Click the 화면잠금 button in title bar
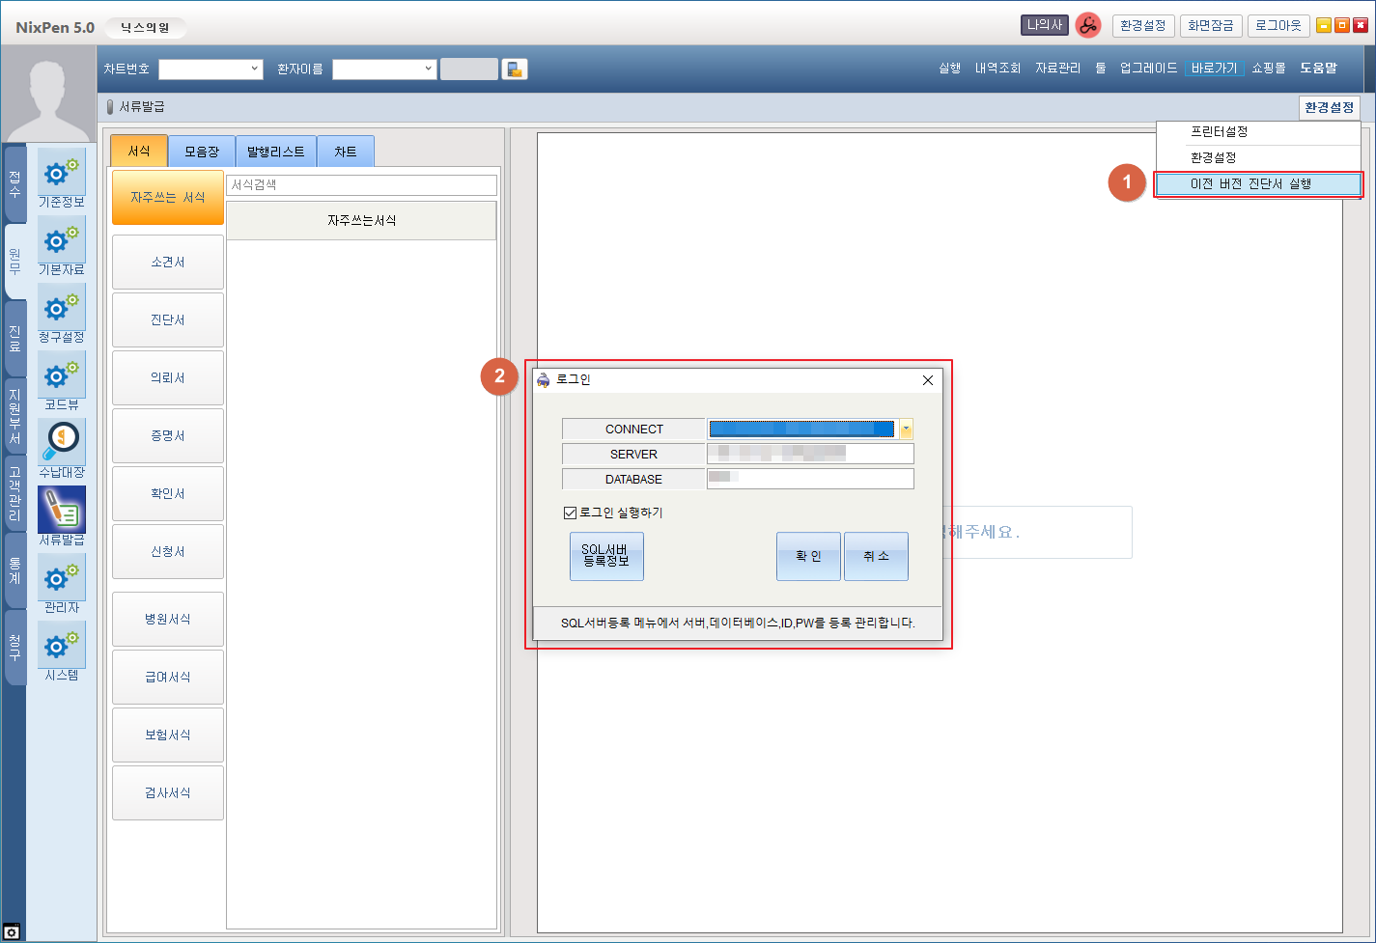This screenshot has height=943, width=1376. point(1210,26)
